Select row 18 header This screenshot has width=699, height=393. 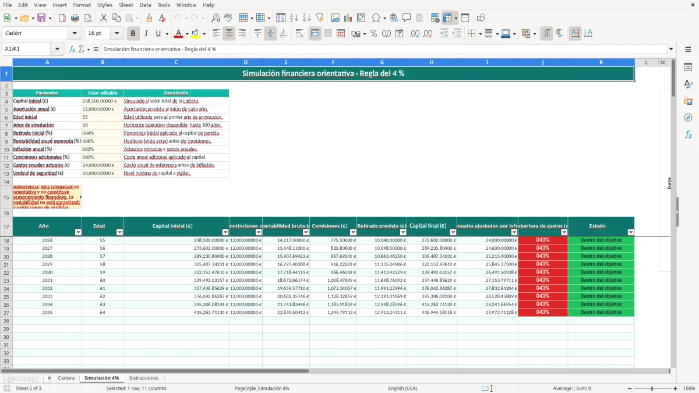[x=6, y=240]
